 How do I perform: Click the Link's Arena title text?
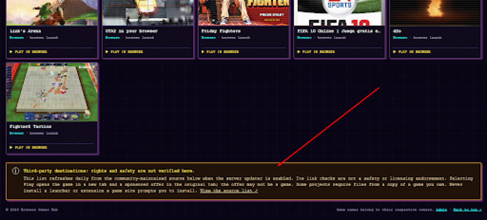pyautogui.click(x=25, y=31)
